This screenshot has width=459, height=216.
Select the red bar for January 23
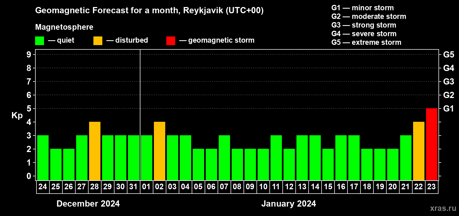(x=431, y=144)
